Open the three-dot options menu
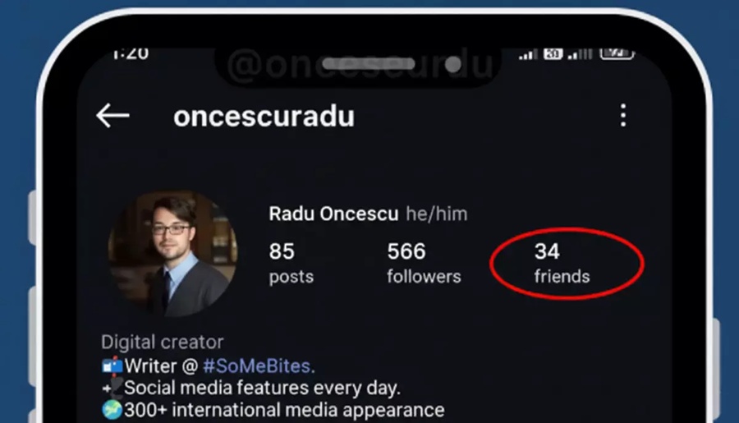 click(623, 115)
